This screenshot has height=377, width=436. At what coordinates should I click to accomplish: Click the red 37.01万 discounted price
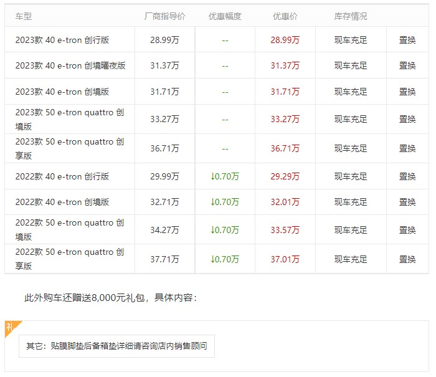tap(285, 259)
